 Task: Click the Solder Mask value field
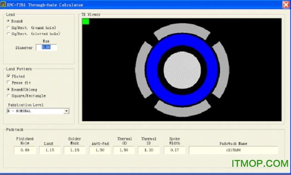point(75,150)
